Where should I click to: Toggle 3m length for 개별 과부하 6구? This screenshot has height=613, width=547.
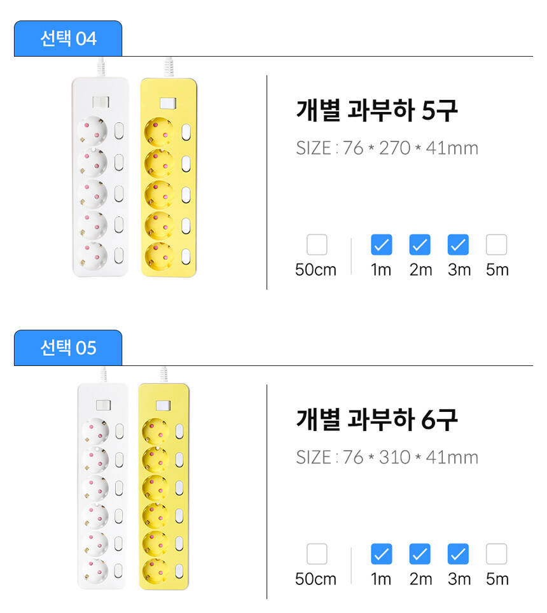(458, 554)
